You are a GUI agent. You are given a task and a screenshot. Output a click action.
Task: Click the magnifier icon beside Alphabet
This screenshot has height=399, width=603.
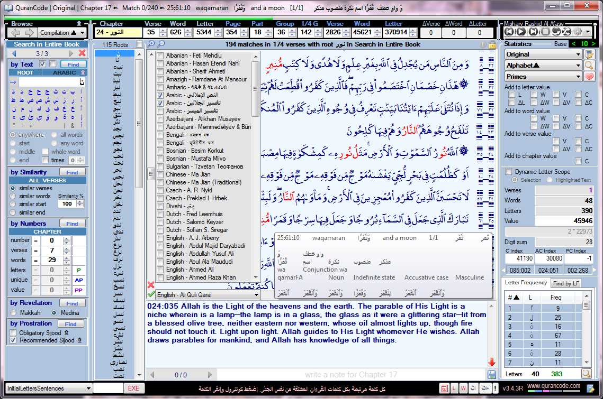(x=589, y=66)
